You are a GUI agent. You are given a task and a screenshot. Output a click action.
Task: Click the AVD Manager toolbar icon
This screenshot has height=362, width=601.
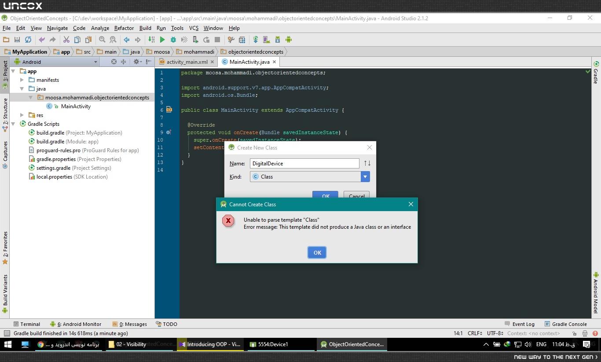(267, 40)
